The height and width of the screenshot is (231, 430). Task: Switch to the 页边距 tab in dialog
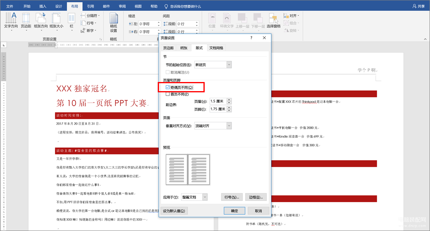point(169,48)
